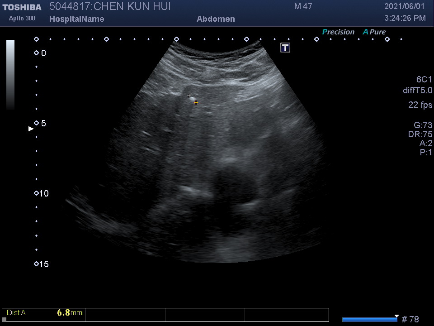The height and width of the screenshot is (326, 434).
Task: Select the white caliper cross on the image
Action: click(189, 96)
